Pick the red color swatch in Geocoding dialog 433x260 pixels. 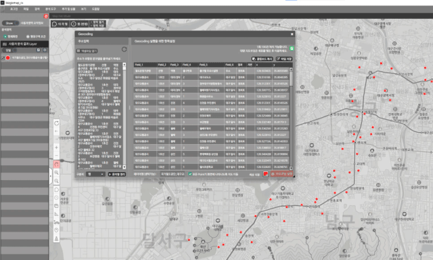coord(265,174)
